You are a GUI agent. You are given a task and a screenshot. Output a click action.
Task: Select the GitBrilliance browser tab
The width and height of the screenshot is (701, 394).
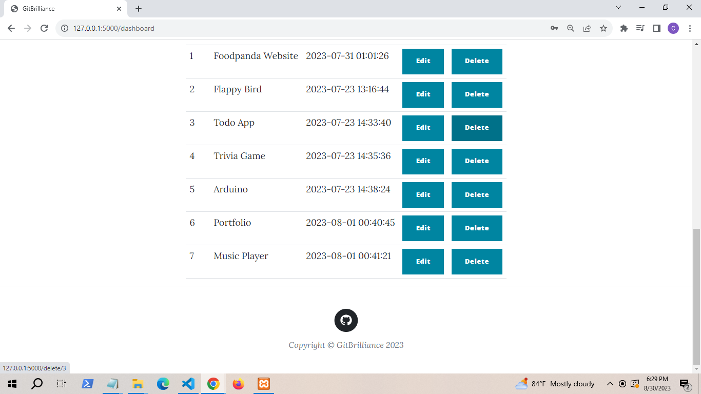pos(62,9)
